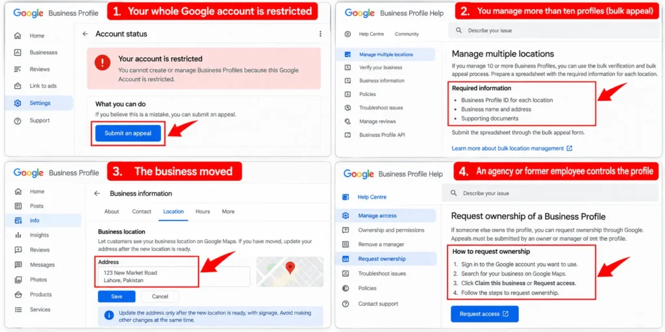Click the Request ownership sidebar icon
This screenshot has height=332, width=665.
tap(345, 259)
